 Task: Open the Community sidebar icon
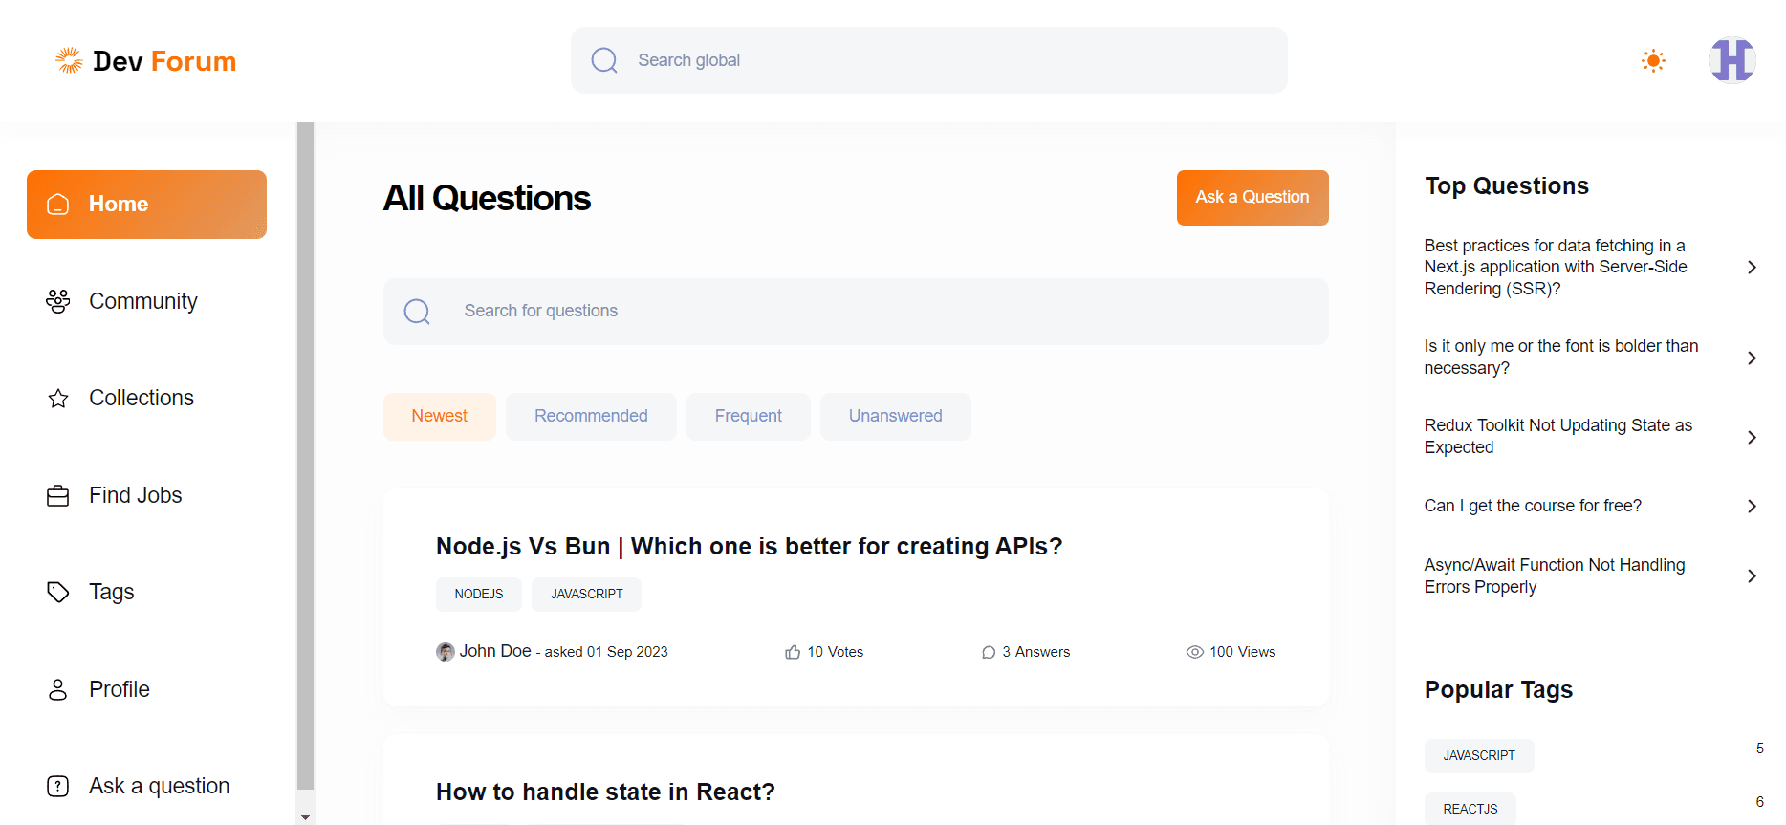coord(58,301)
